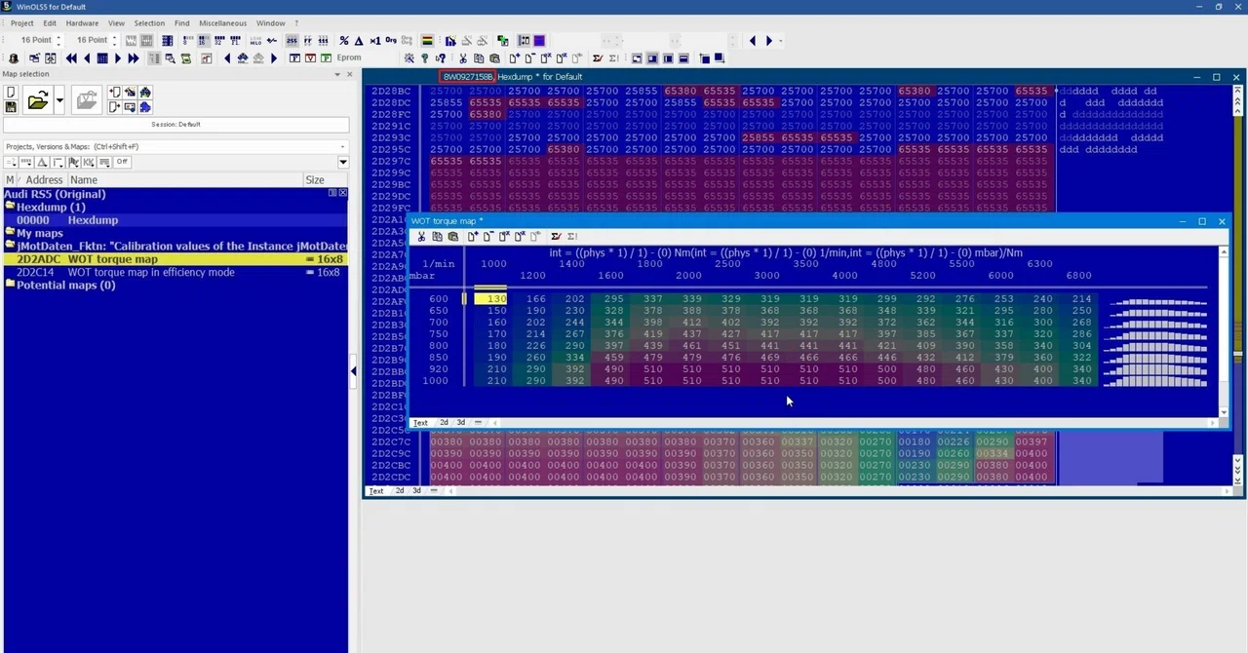Open the Project menu
This screenshot has width=1248, height=653.
tap(21, 23)
